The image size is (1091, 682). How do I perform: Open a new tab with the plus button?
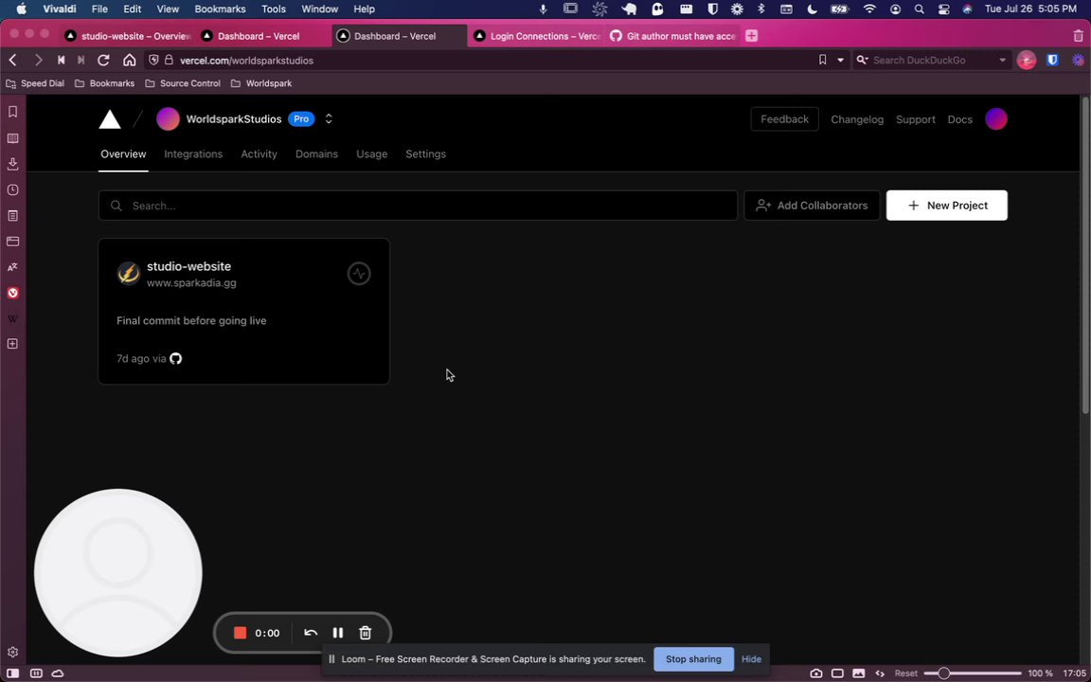tap(751, 36)
